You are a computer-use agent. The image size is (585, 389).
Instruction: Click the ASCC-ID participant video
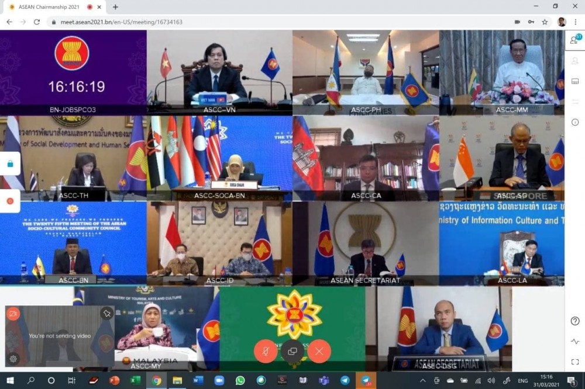pyautogui.click(x=219, y=244)
